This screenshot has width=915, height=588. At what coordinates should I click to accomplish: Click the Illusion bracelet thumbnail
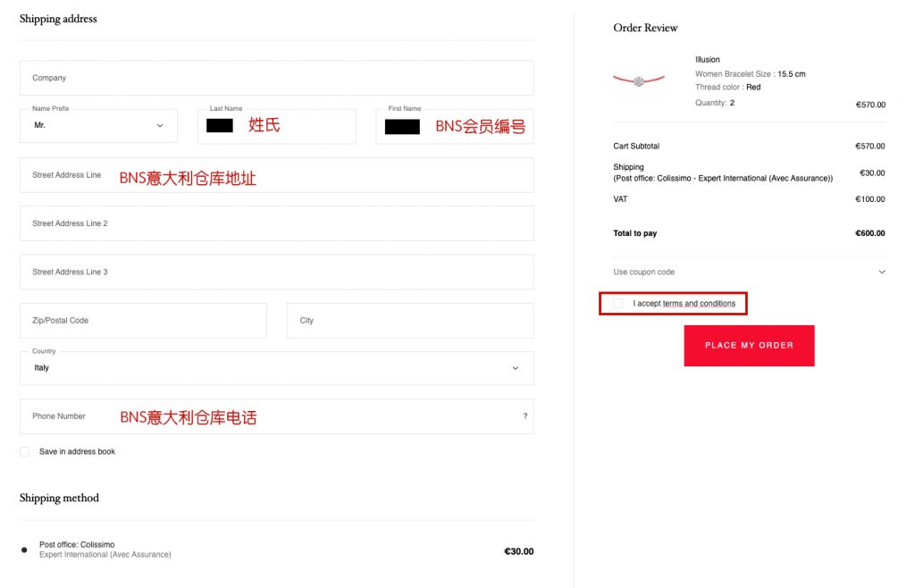click(639, 80)
